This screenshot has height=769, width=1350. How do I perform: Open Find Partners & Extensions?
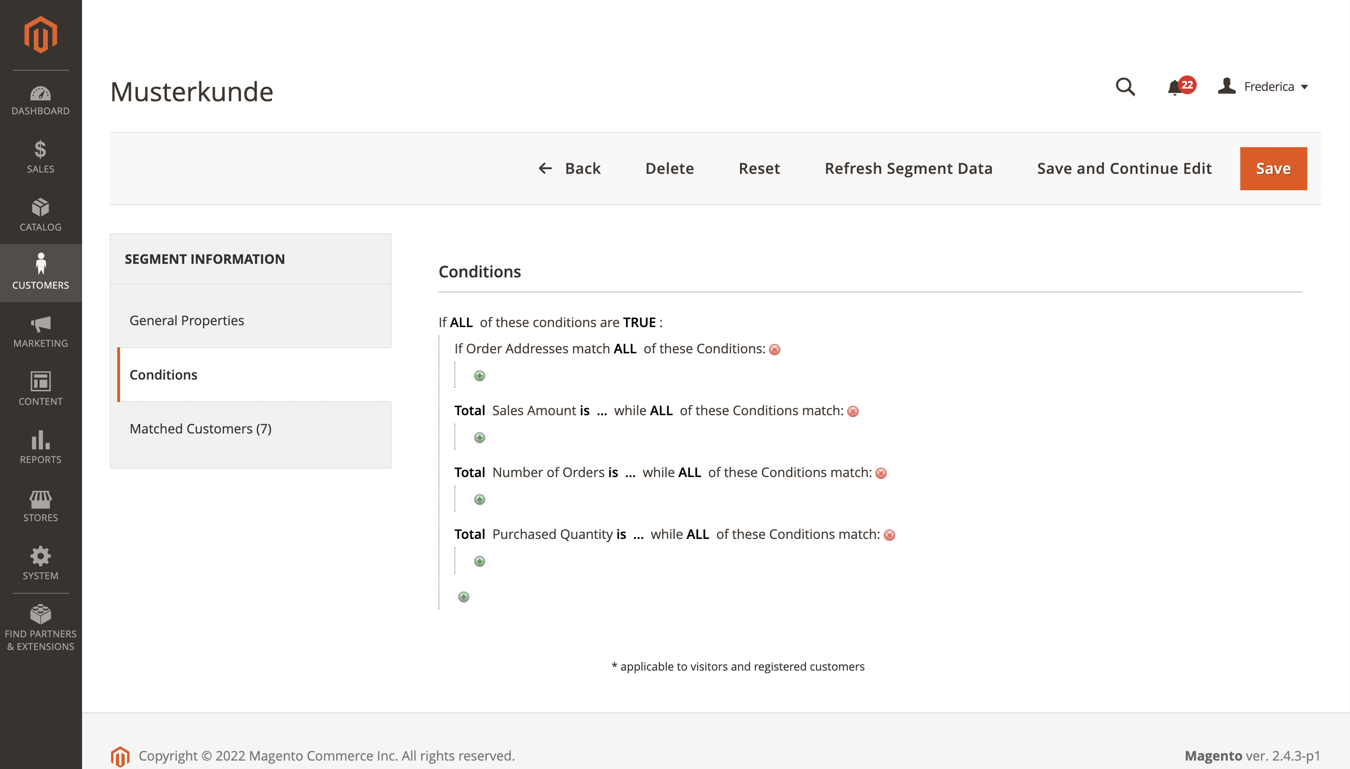(x=41, y=628)
